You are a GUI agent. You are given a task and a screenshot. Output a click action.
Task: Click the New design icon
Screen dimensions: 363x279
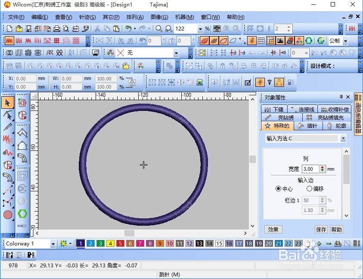(9, 29)
